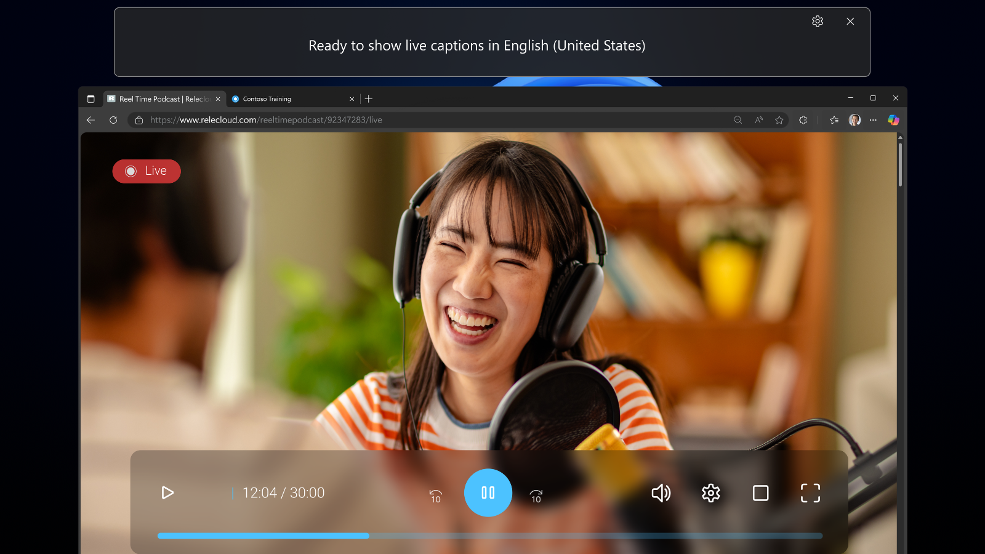985x554 pixels.
Task: View site information lock icon
Action: point(139,120)
